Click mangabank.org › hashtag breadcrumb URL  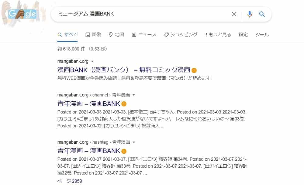coord(94,142)
